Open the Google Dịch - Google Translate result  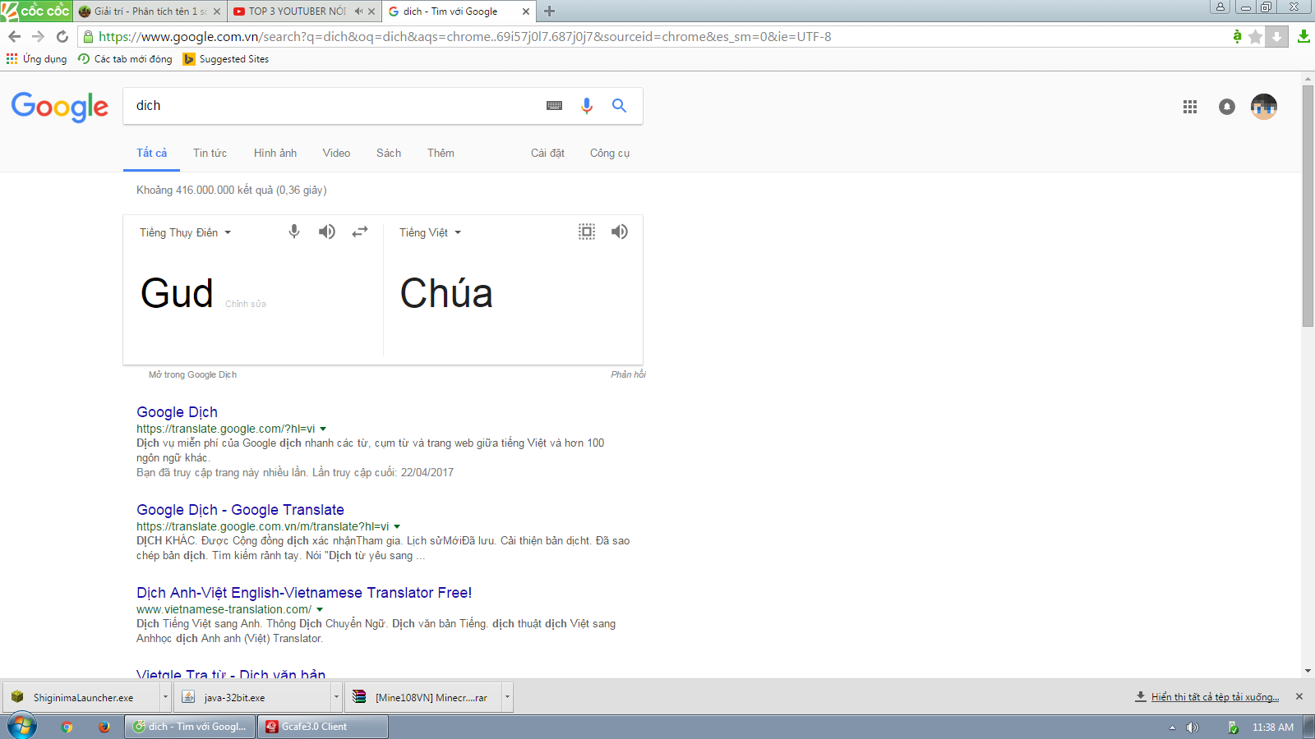pos(240,510)
